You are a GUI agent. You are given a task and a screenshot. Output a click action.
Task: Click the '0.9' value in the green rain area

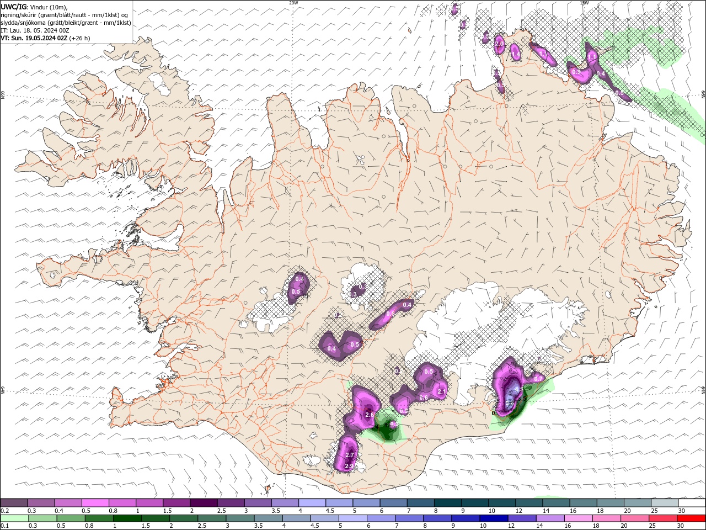coord(394,424)
